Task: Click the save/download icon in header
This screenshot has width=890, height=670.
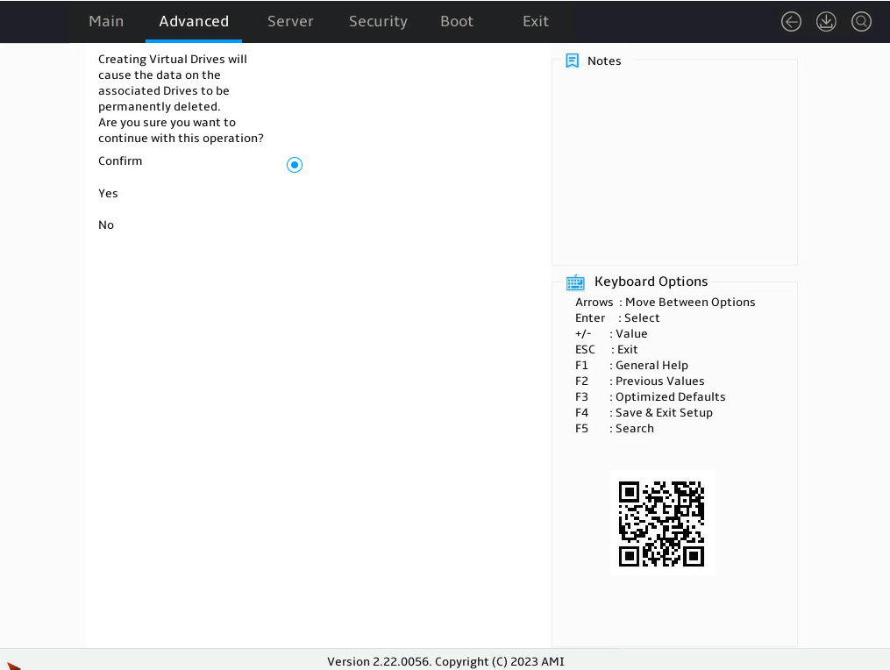Action: point(826,22)
